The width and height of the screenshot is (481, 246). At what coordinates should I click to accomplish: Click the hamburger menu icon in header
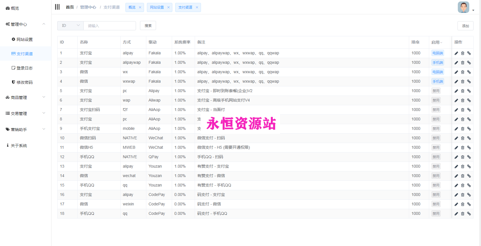57,7
